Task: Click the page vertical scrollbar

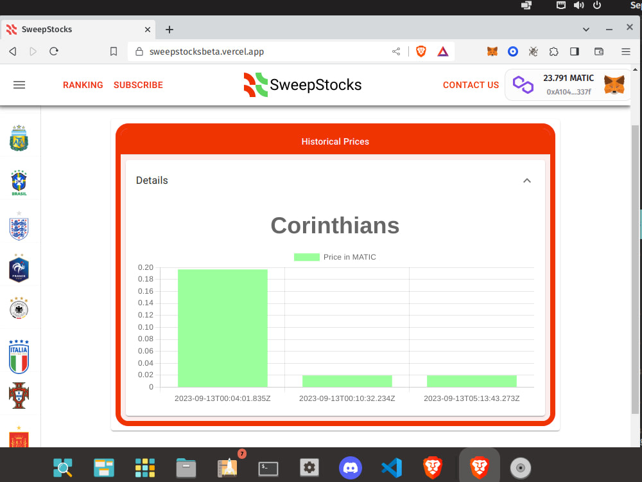Action: point(635,269)
